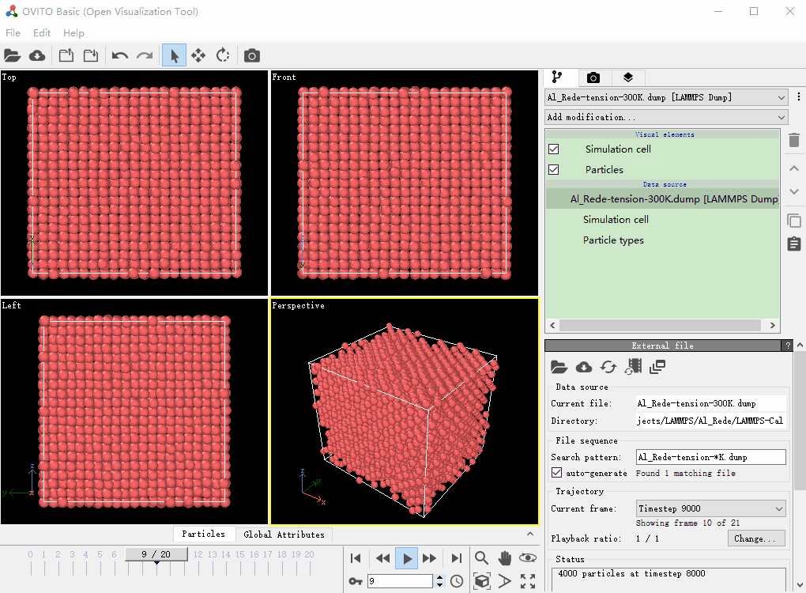This screenshot has width=806, height=593.
Task: Click the reload external file icon
Action: click(608, 367)
